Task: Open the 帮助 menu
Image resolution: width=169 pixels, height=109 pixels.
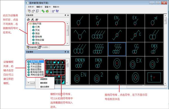Action: click(x=56, y=7)
